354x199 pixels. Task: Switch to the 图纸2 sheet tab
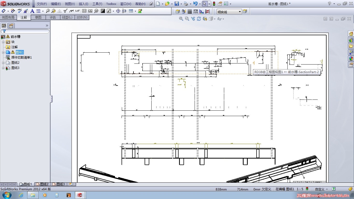point(42,184)
